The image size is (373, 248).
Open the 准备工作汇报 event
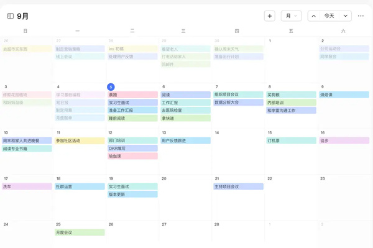coord(132,111)
